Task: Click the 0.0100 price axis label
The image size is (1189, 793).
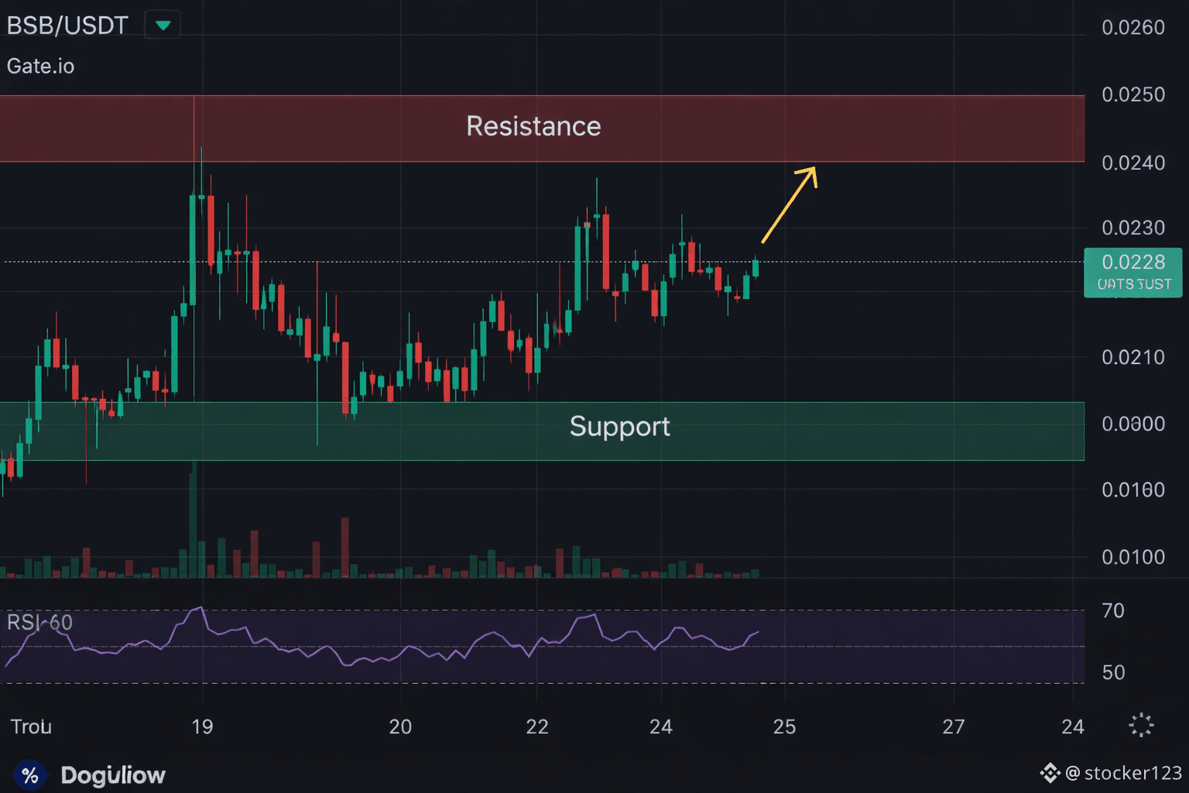Action: pyautogui.click(x=1133, y=557)
